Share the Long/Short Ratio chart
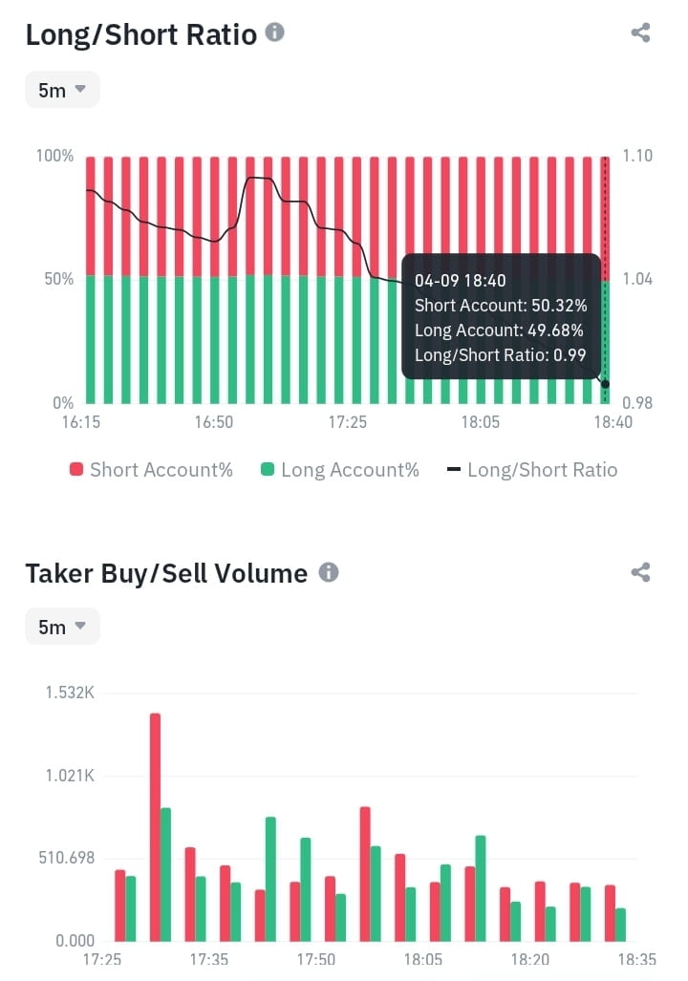Image resolution: width=688 pixels, height=981 pixels. point(640,32)
